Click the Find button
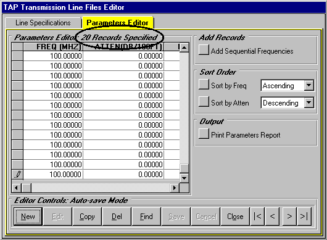The image size is (327, 240). pos(146,217)
